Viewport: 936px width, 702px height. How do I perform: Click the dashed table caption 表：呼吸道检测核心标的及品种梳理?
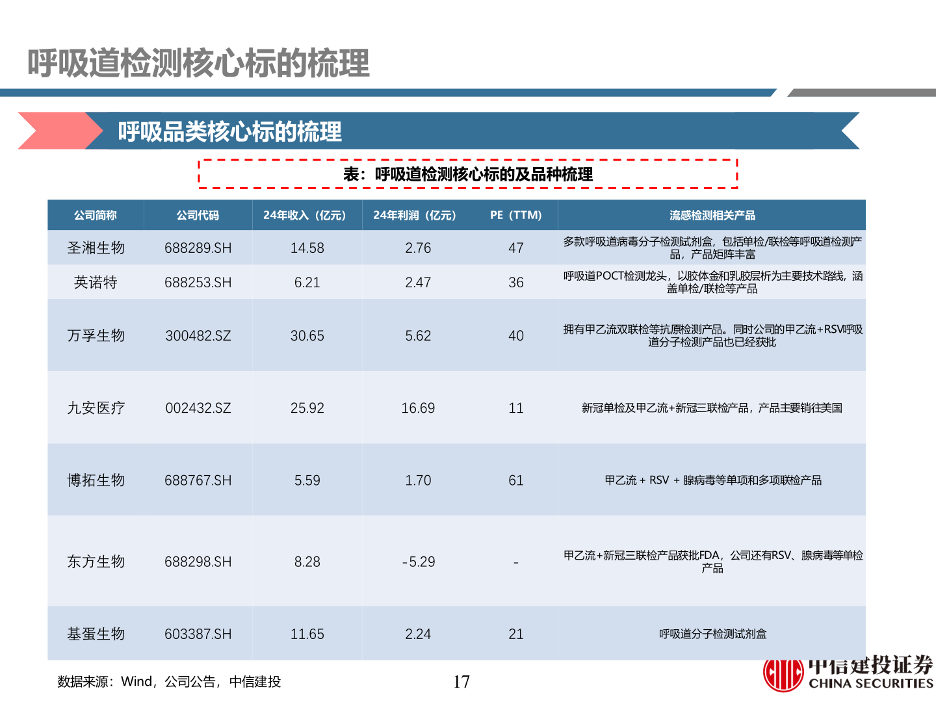(469, 174)
